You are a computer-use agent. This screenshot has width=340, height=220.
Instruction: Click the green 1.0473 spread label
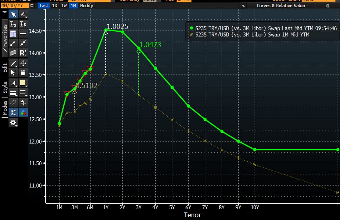pos(150,45)
